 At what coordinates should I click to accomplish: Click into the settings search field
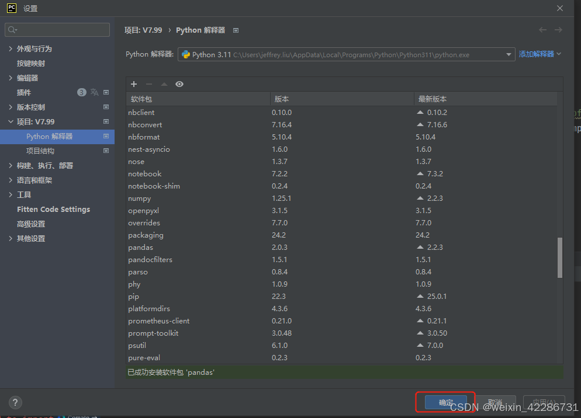[x=57, y=30]
